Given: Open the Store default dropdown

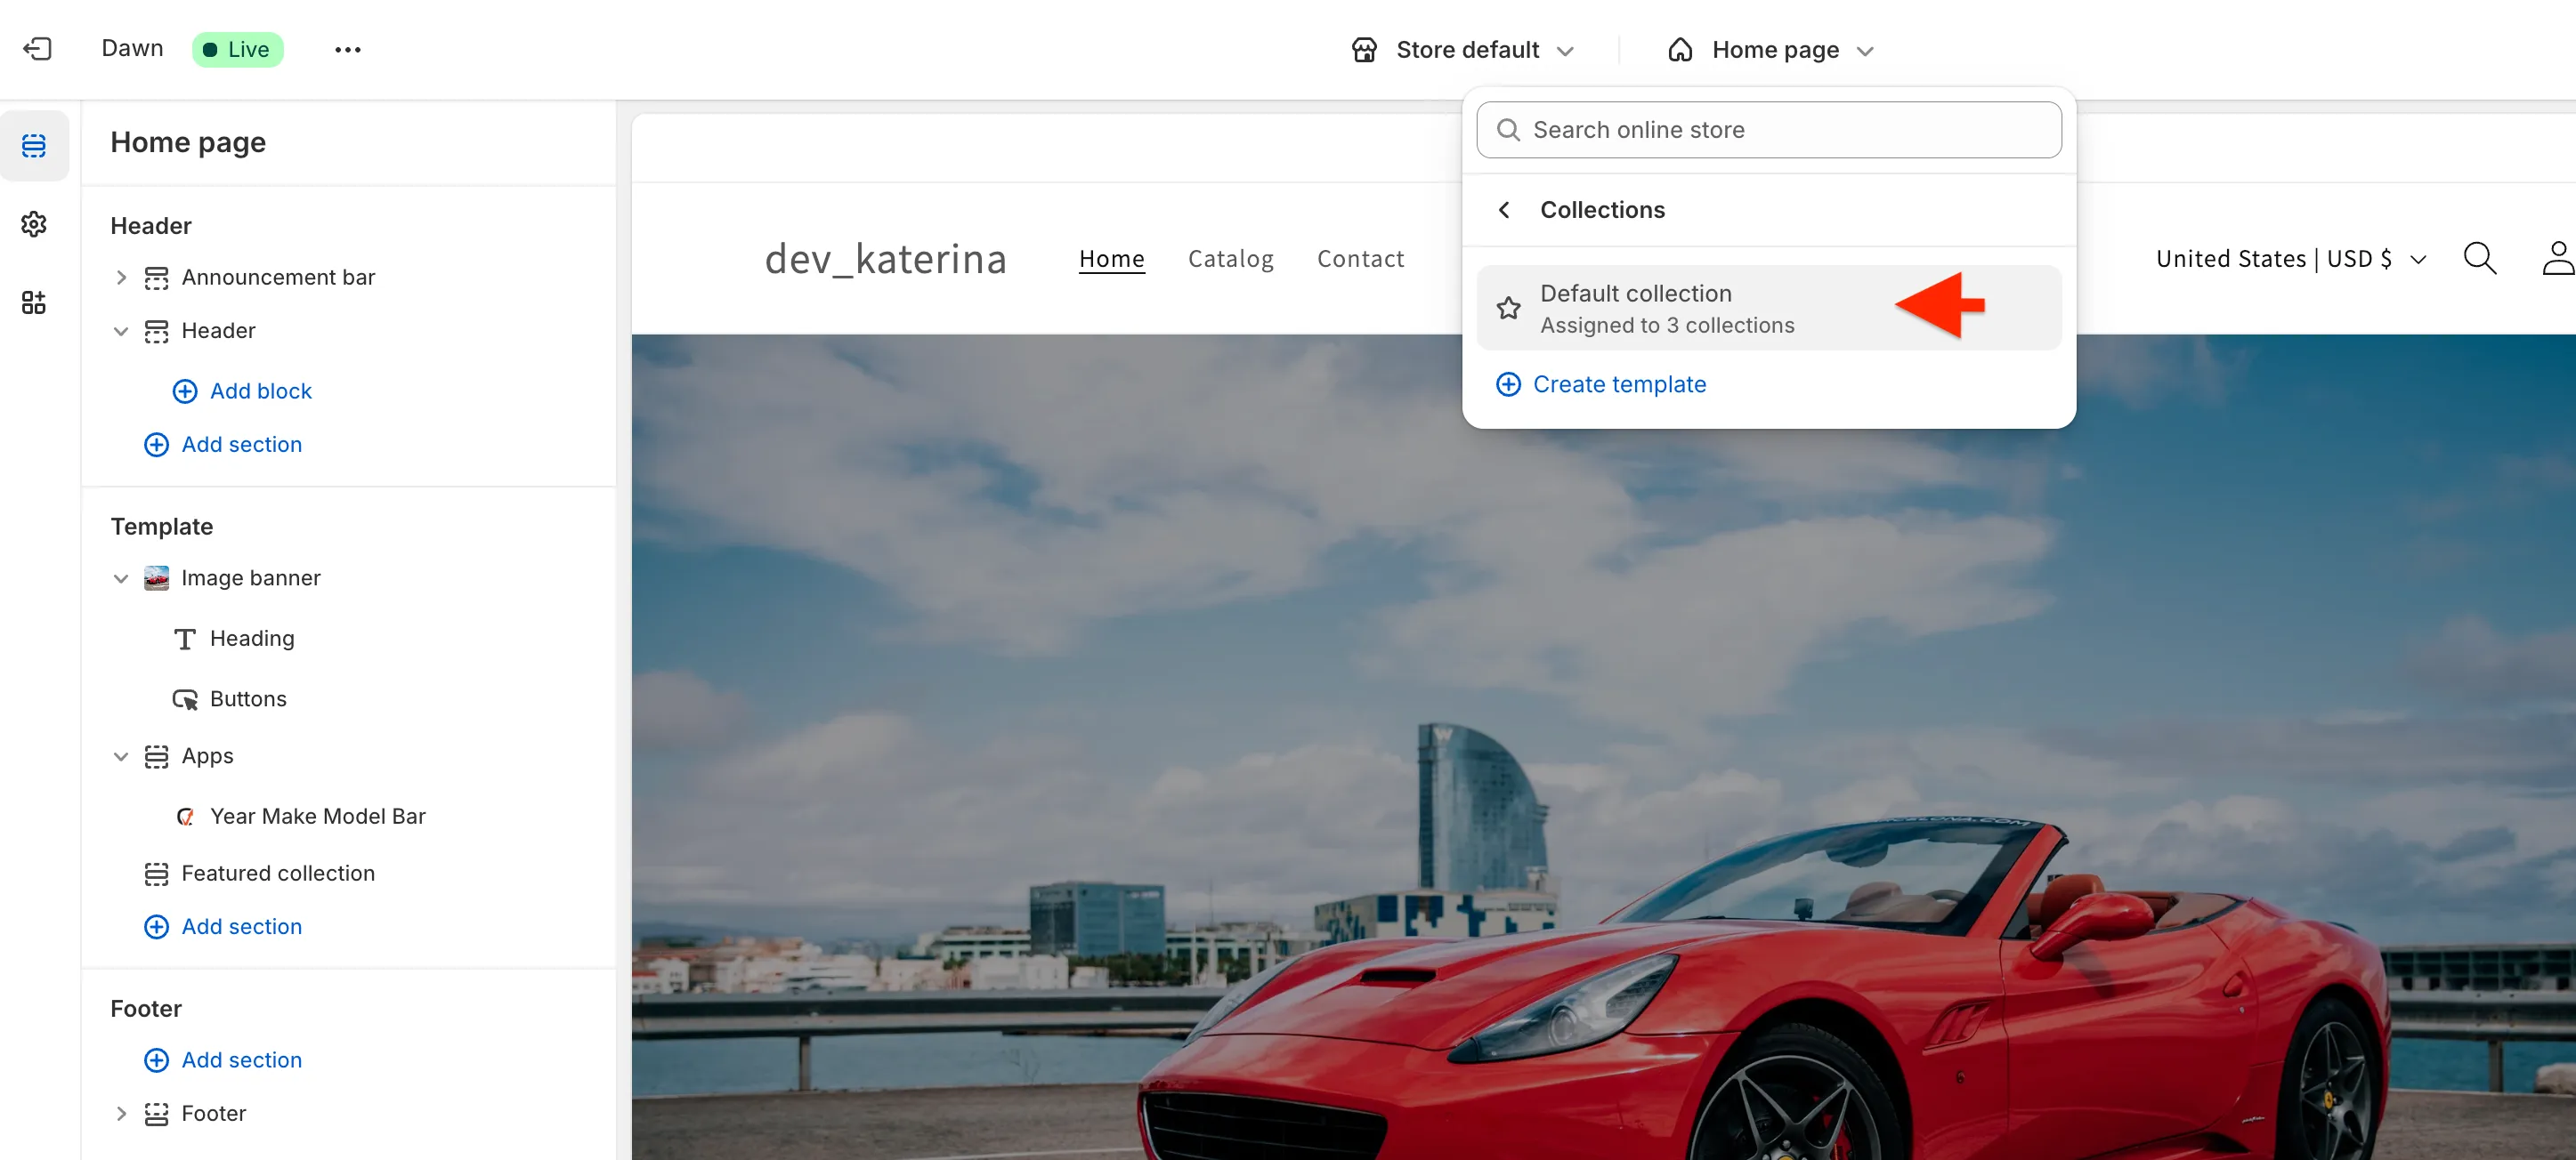Looking at the screenshot, I should (1463, 50).
